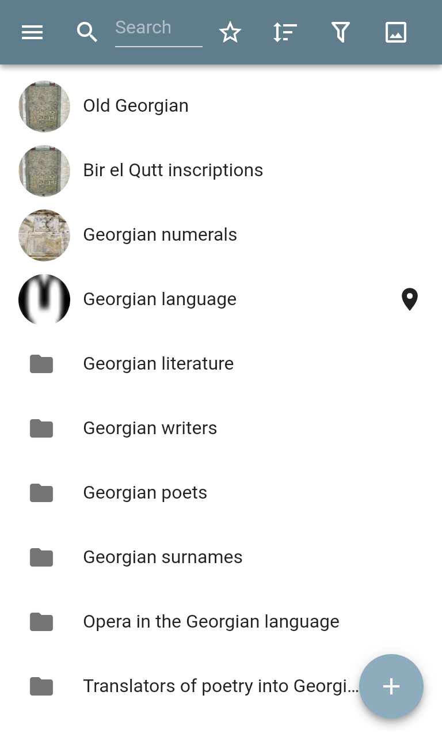Expand the Georgian poets category
This screenshot has height=737, width=442.
pos(144,493)
